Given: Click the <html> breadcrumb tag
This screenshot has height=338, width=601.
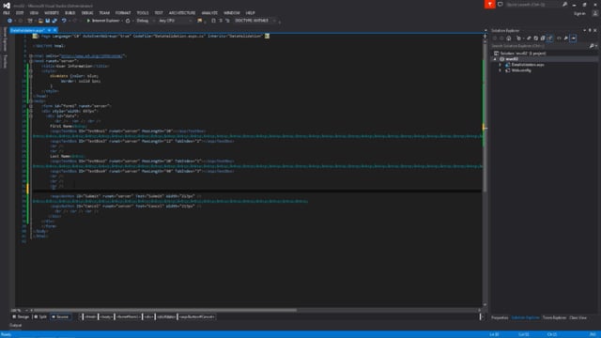Looking at the screenshot, I should tap(90, 317).
